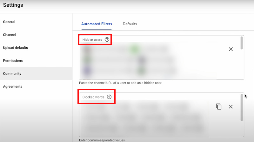Select the Community settings section
The image size is (254, 142).
36,74
